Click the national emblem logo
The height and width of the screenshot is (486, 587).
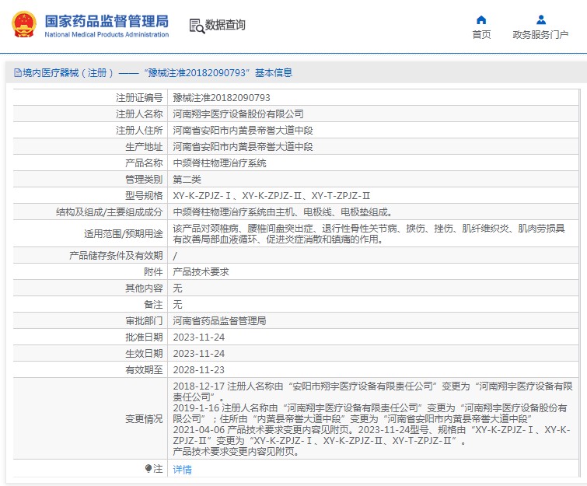(x=24, y=24)
